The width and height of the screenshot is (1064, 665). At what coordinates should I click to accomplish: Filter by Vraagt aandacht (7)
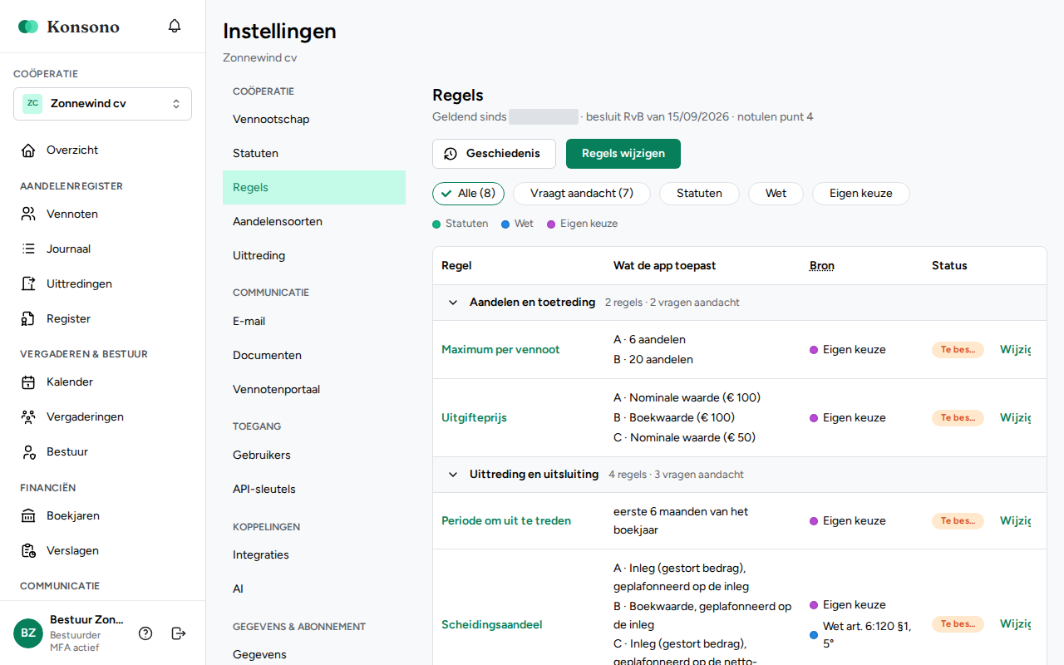pyautogui.click(x=582, y=194)
